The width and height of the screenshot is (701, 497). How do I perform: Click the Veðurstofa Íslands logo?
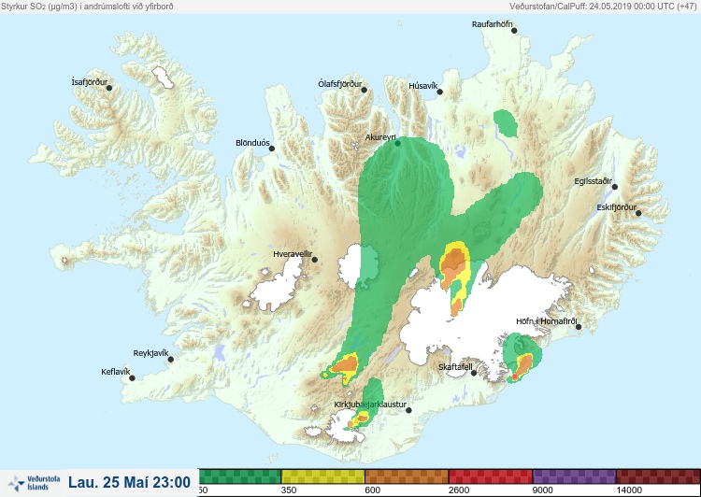pos(35,483)
